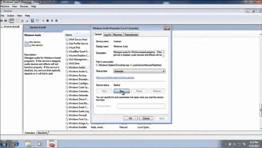This screenshot has width=262, height=148.
Task: Show hidden system tray icons arrow
Action: [x=225, y=144]
